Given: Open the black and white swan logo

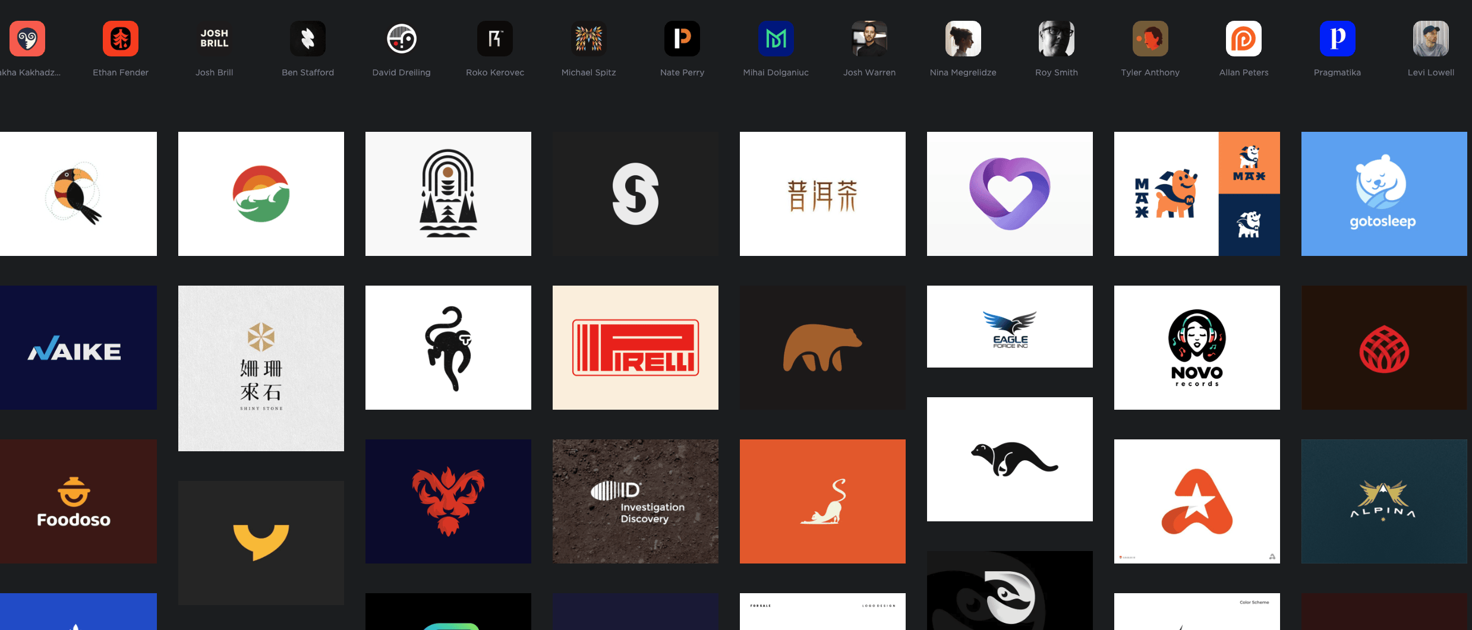Looking at the screenshot, I should pos(1010,590).
